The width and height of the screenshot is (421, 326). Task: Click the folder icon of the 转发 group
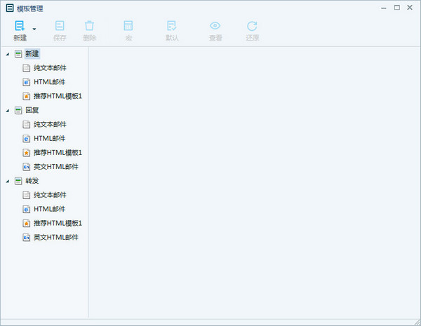pos(18,181)
